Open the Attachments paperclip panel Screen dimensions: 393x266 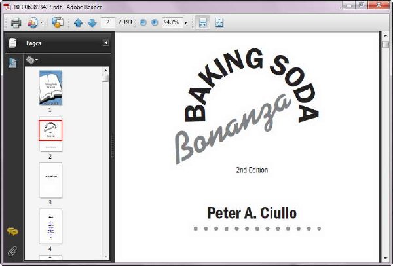[x=12, y=251]
